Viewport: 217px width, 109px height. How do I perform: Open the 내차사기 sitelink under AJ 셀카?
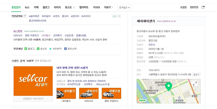click(x=18, y=36)
